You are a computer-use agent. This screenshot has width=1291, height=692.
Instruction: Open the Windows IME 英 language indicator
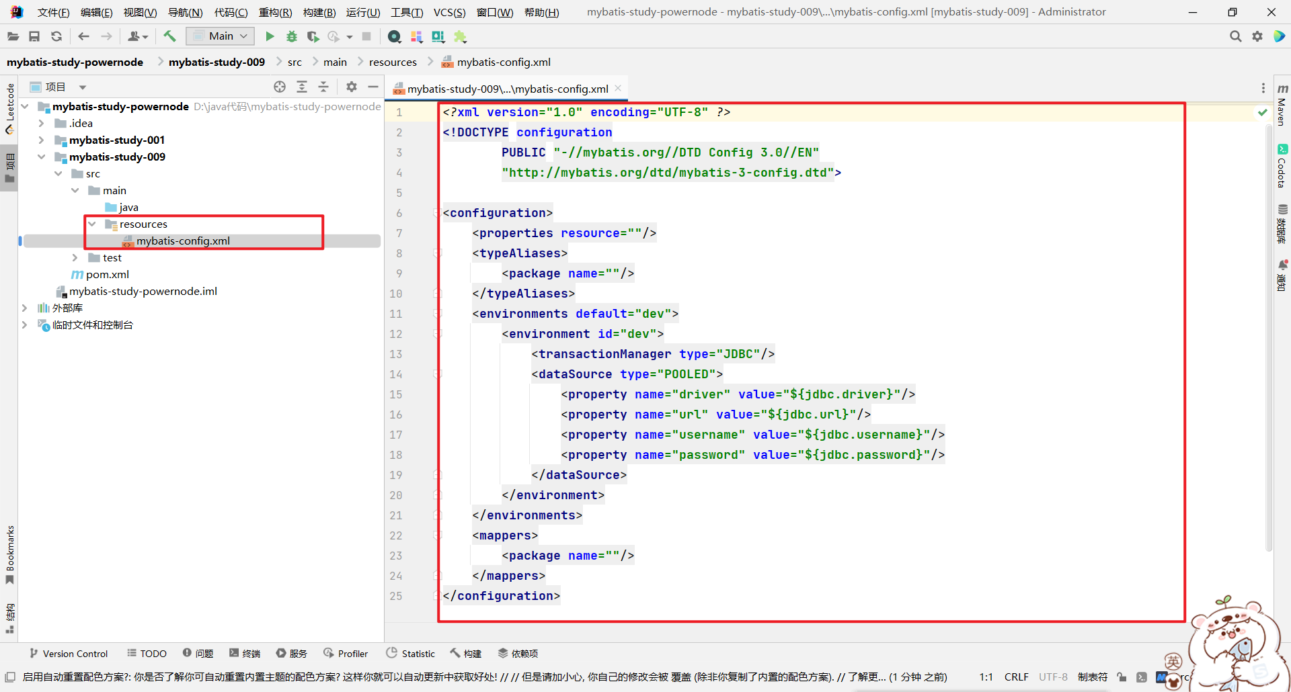tap(1173, 662)
